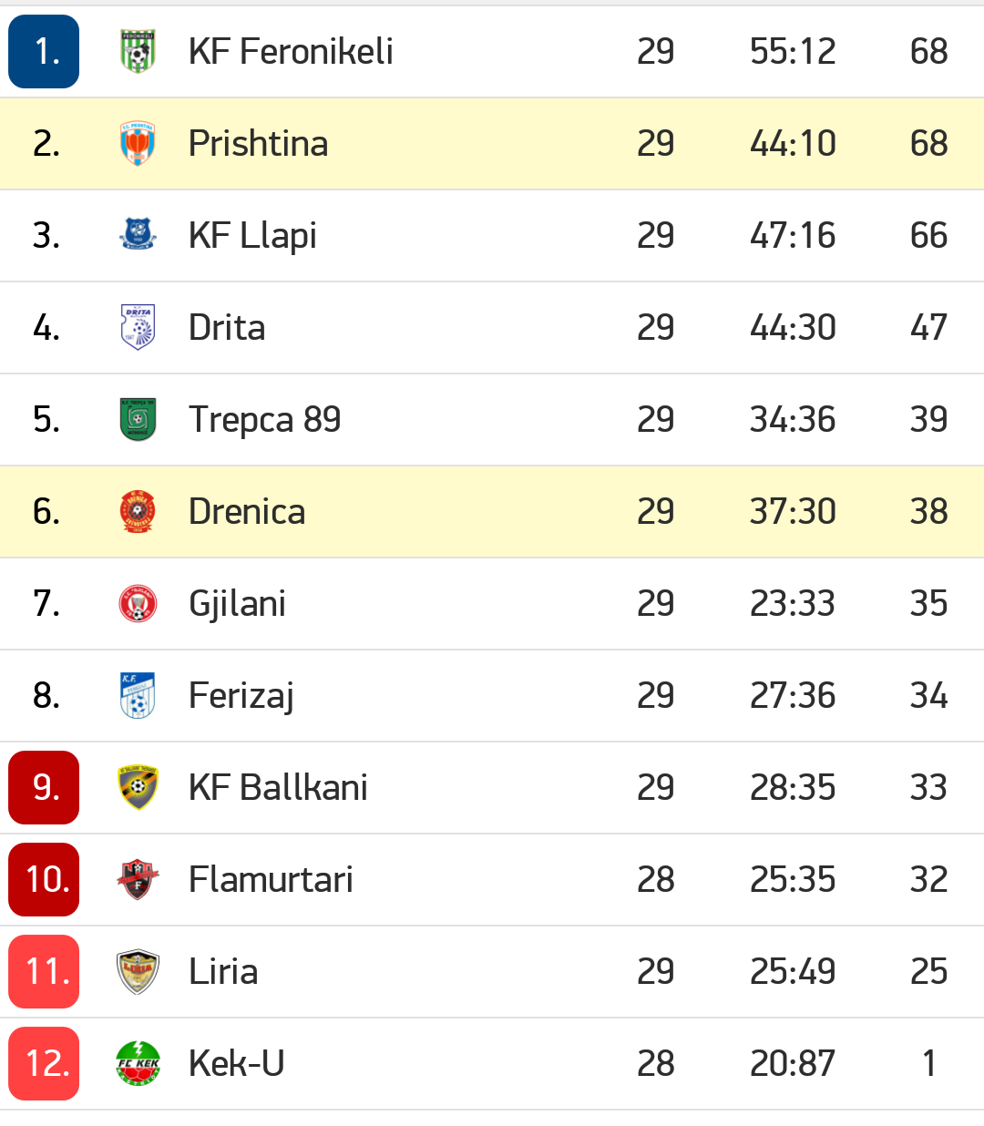Image resolution: width=984 pixels, height=1126 pixels.
Task: Click the Drenica team name
Action: click(247, 512)
